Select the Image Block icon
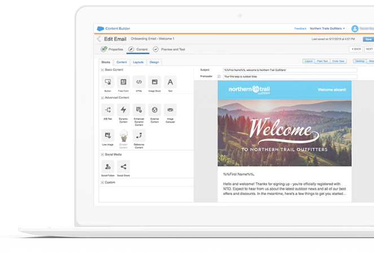This screenshot has height=253, width=374. pyautogui.click(x=155, y=82)
